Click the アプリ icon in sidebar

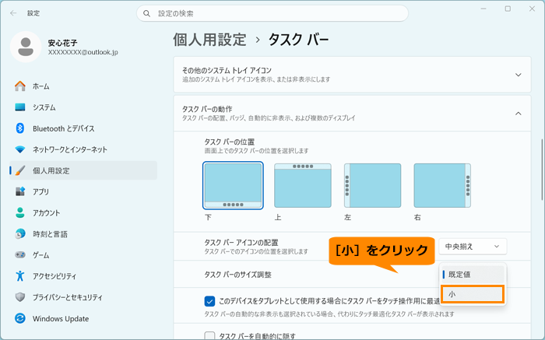coord(20,191)
